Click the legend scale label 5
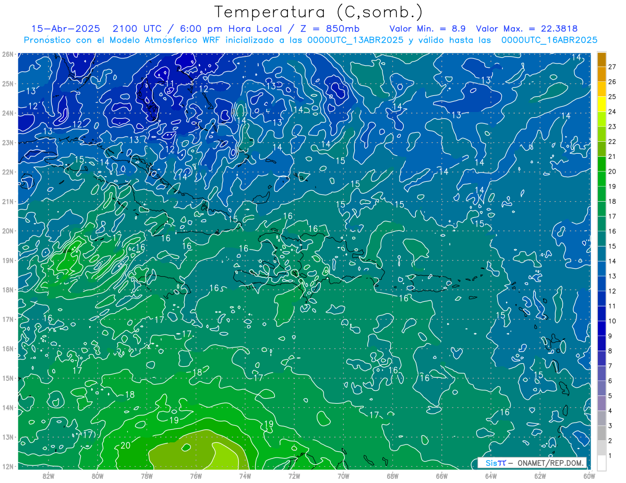 click(x=610, y=395)
